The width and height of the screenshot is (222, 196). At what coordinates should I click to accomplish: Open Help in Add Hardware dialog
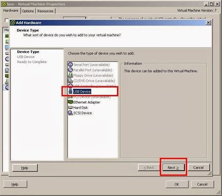pyautogui.click(x=25, y=168)
